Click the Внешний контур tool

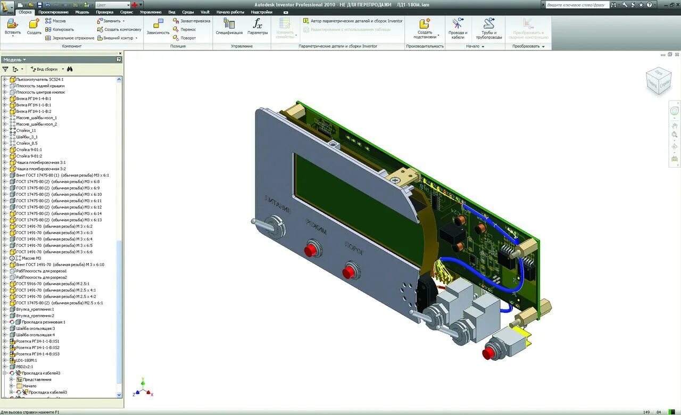pyautogui.click(x=117, y=38)
